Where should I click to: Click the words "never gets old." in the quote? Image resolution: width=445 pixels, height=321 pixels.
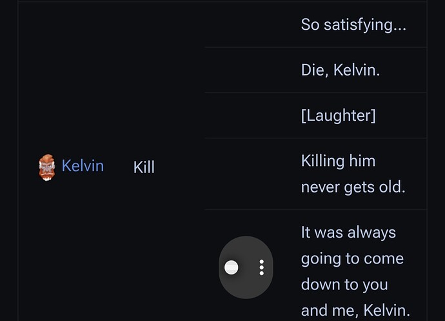[353, 187]
